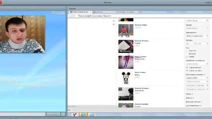Collapse the life position section header
212x119 pixels.
195,74
